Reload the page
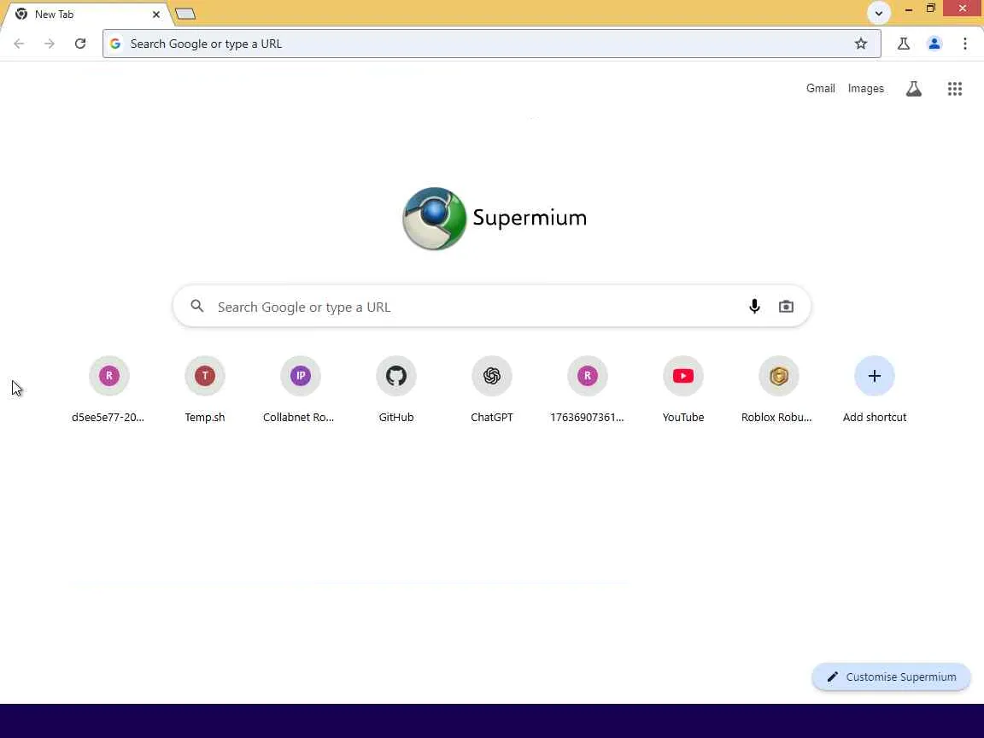This screenshot has width=984, height=738. [79, 44]
